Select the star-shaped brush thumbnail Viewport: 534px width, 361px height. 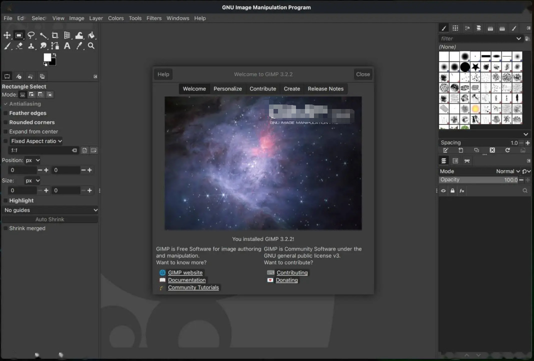pyautogui.click(x=475, y=67)
